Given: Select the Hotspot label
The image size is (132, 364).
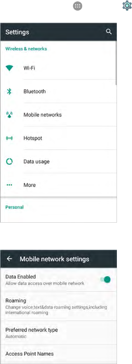Looking at the screenshot, I should [33, 138].
